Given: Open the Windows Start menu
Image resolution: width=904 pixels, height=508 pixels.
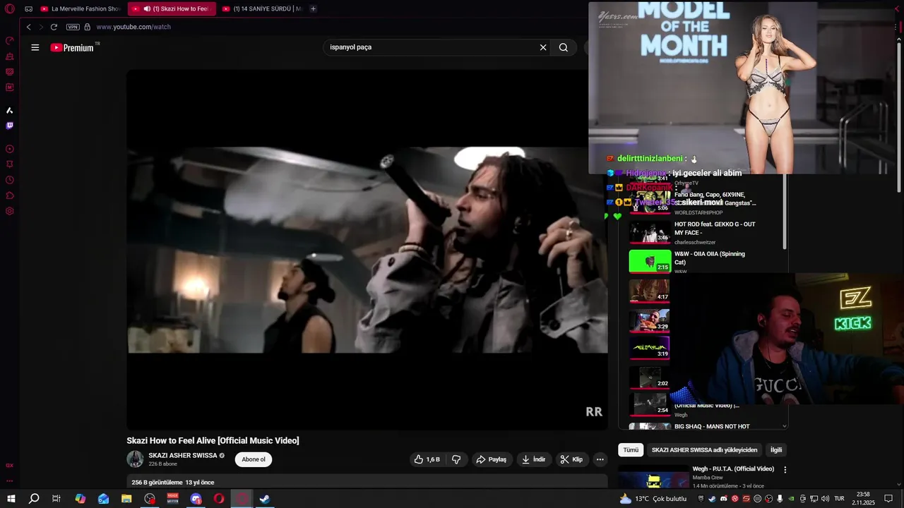Looking at the screenshot, I should click(11, 499).
